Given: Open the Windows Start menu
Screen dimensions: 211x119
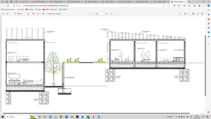Looking at the screenshot, I should (3, 117).
